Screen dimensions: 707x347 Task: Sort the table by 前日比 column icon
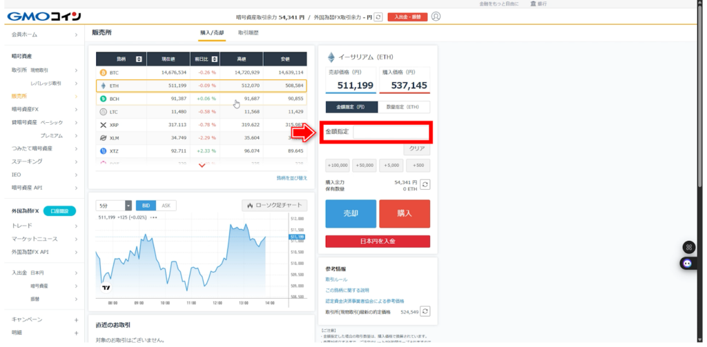[214, 59]
